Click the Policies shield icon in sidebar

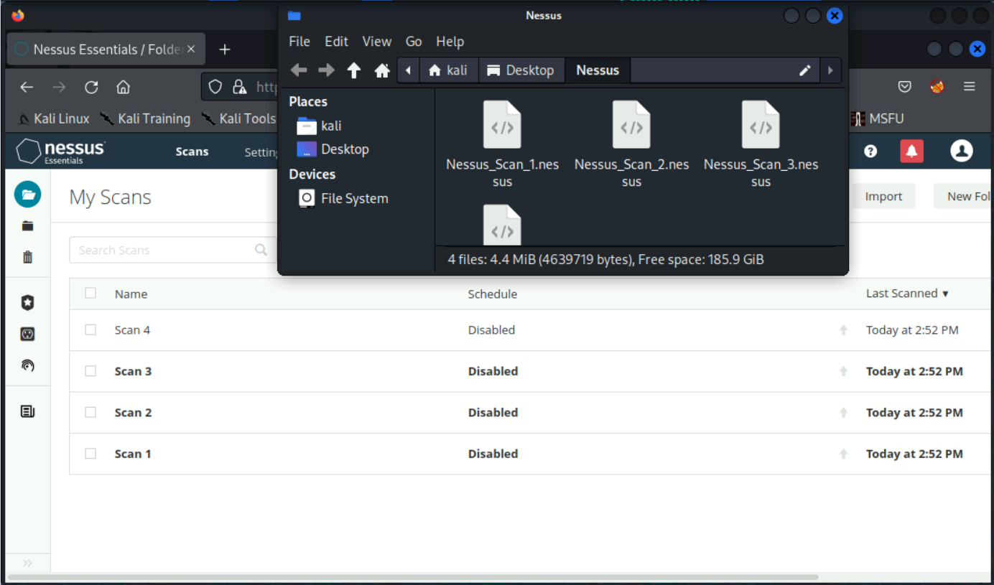coord(28,303)
